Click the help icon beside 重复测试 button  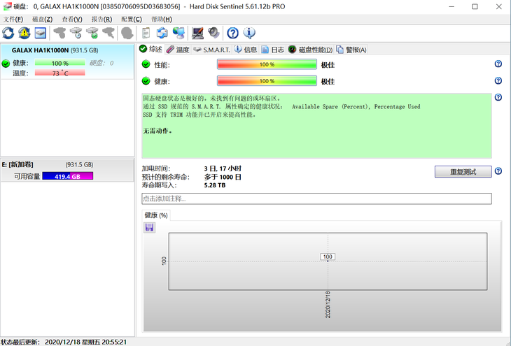[x=498, y=171]
